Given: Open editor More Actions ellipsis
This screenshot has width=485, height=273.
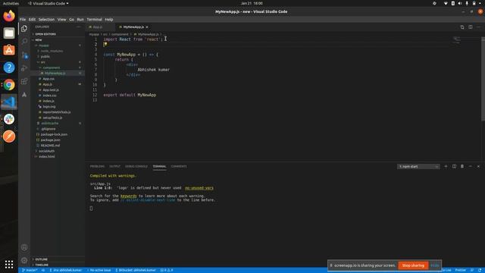Looking at the screenshot, I should [478, 27].
